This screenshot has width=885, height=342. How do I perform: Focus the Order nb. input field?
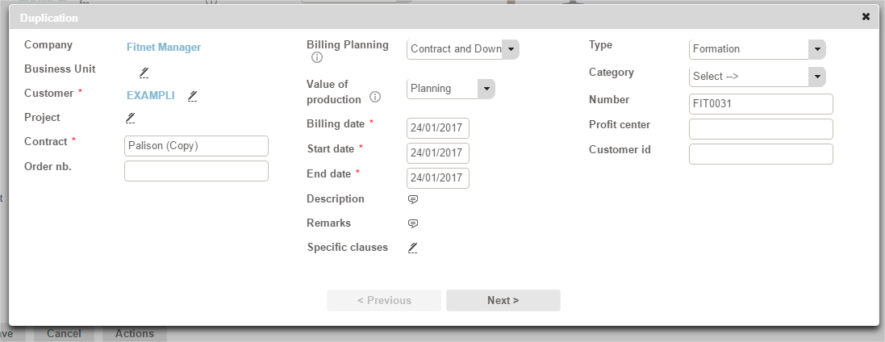[196, 171]
